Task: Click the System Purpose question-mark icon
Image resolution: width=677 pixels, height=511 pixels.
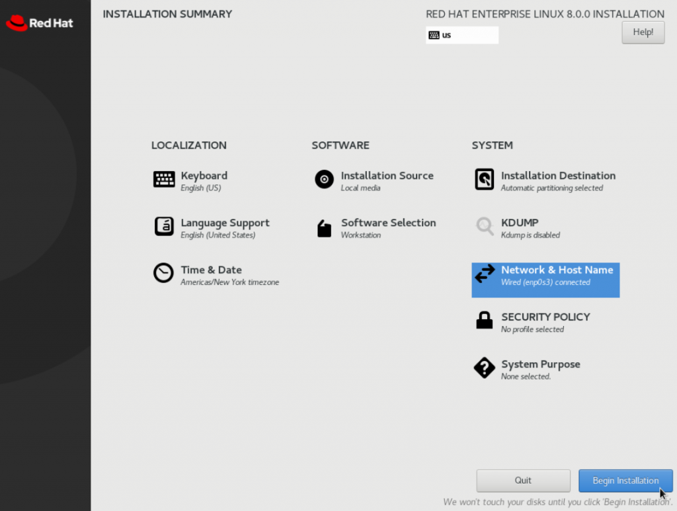Action: point(485,368)
